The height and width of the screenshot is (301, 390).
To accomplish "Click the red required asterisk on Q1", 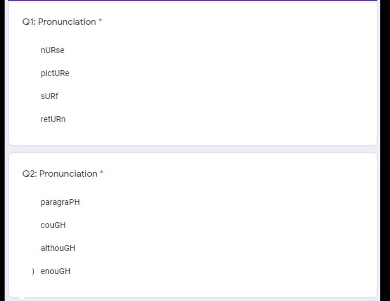I will coord(100,20).
